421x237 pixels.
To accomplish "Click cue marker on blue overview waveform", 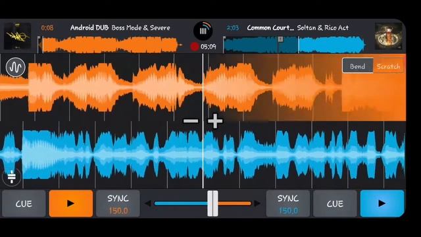I will (x=280, y=39).
